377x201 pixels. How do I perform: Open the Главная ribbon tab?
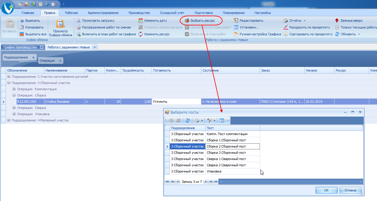[28, 13]
